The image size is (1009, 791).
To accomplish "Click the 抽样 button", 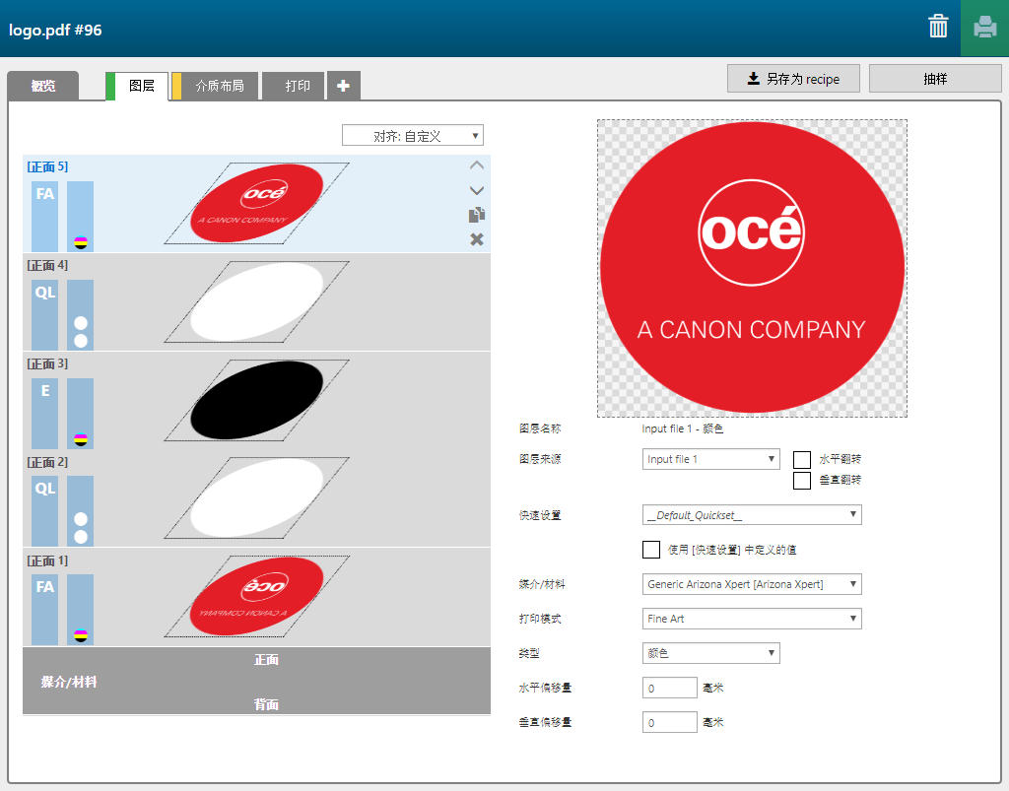I will coord(935,79).
